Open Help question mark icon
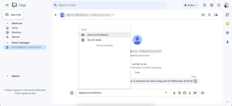The height and width of the screenshot is (106, 232). [204, 5]
